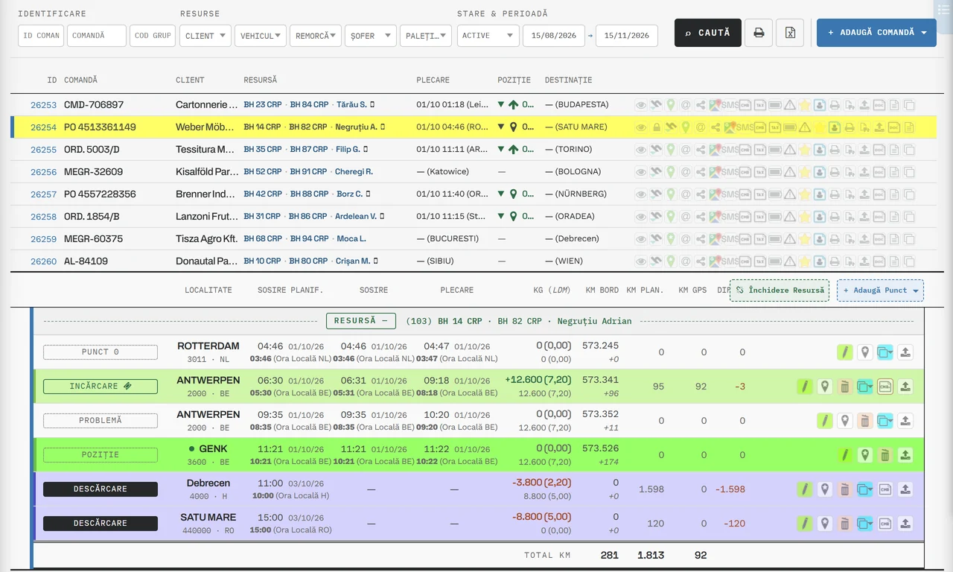Open the CMR icon in the ORD. 5003/D row

[745, 150]
